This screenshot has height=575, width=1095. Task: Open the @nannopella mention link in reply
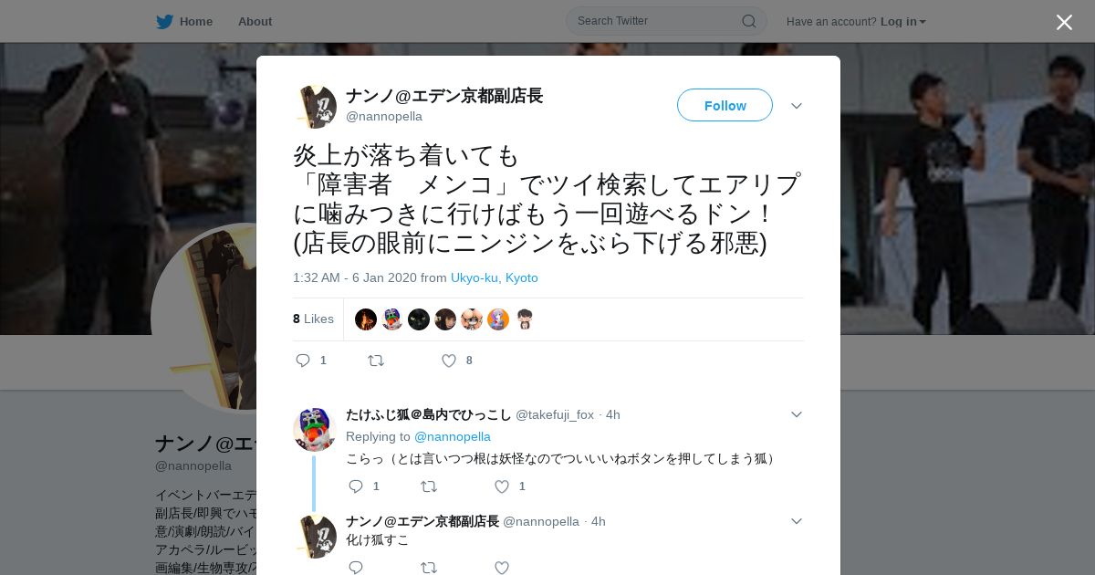point(453,436)
